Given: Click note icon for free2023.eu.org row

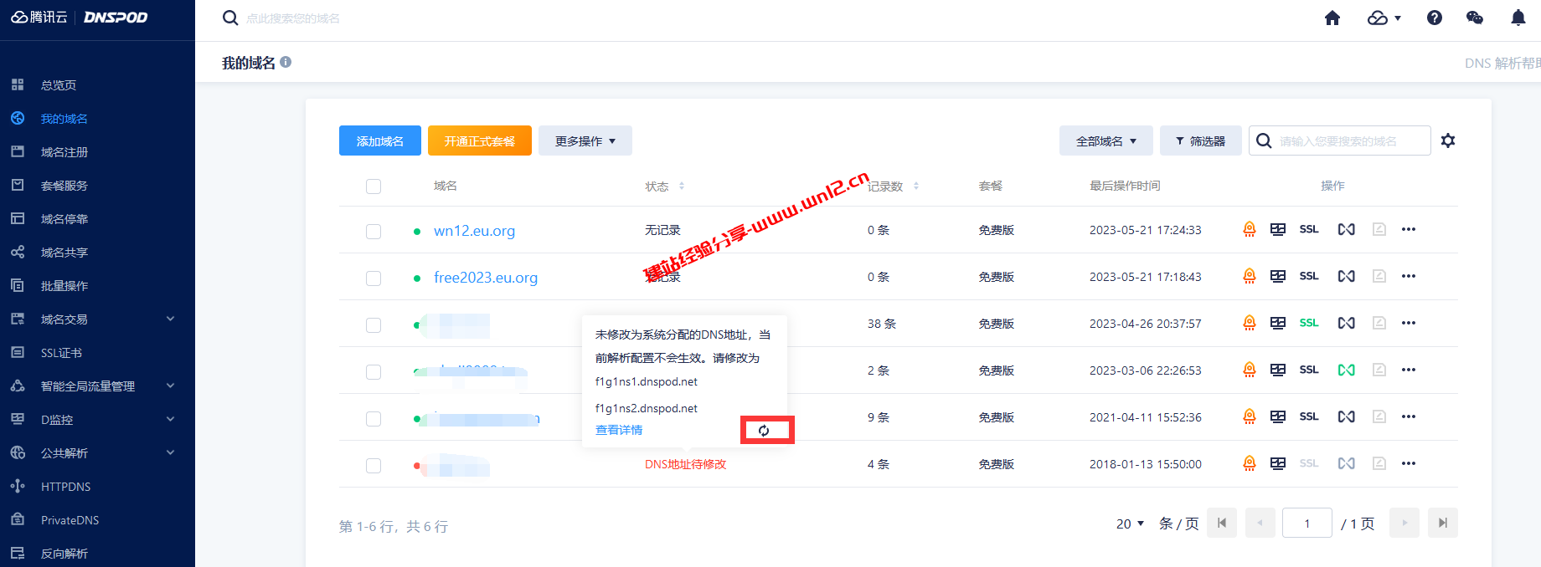Looking at the screenshot, I should [x=1379, y=276].
